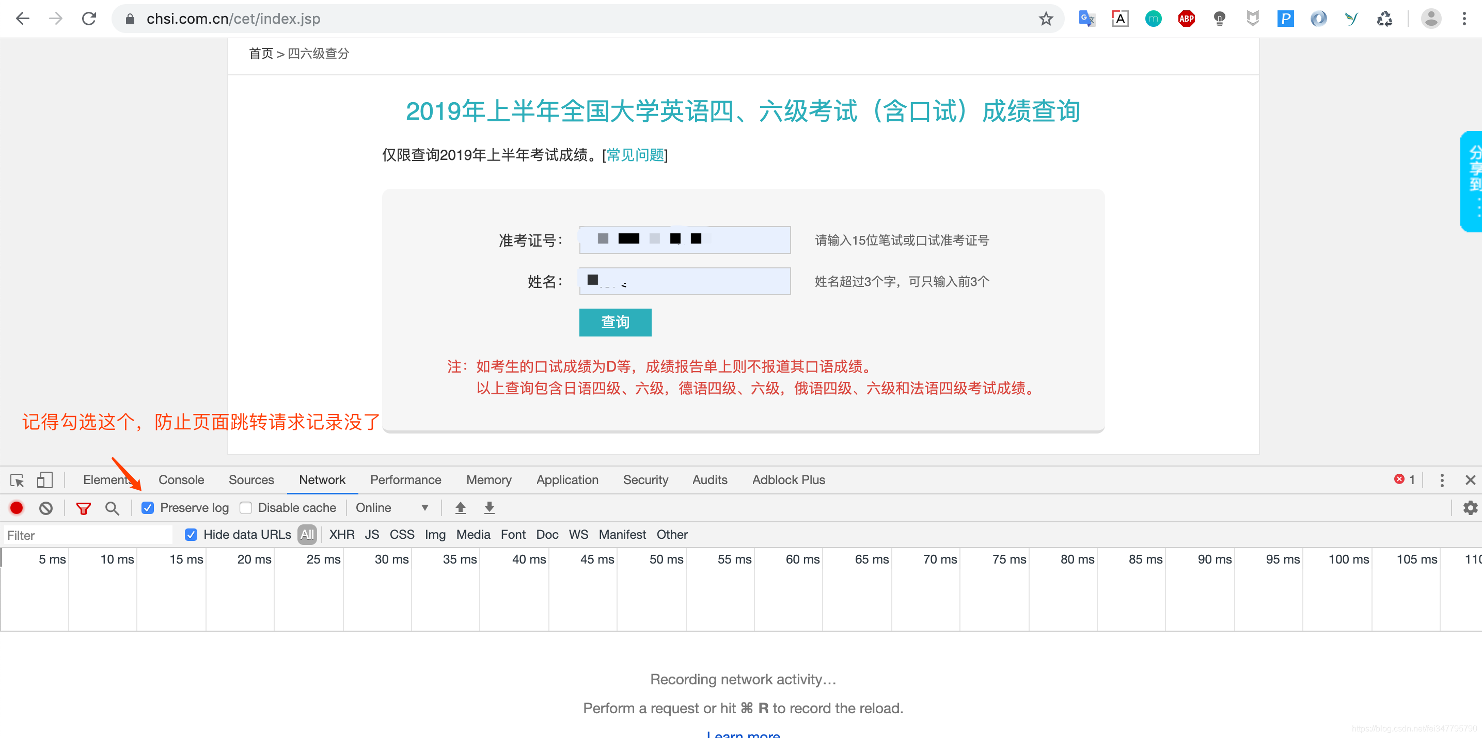Export requests as HAR file
This screenshot has width=1482, height=738.
click(x=488, y=507)
